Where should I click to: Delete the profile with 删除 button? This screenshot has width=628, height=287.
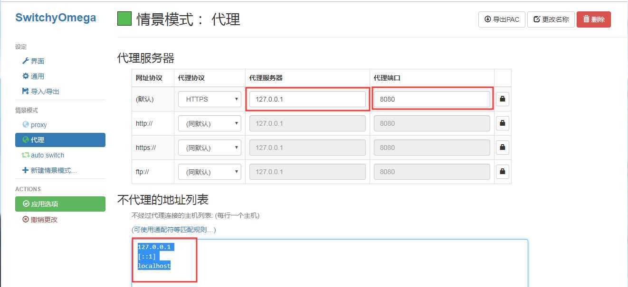coord(594,19)
